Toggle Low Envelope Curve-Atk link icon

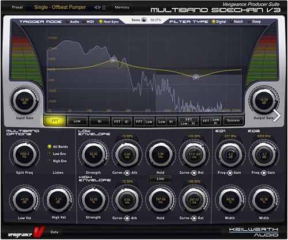pyautogui.click(x=127, y=173)
